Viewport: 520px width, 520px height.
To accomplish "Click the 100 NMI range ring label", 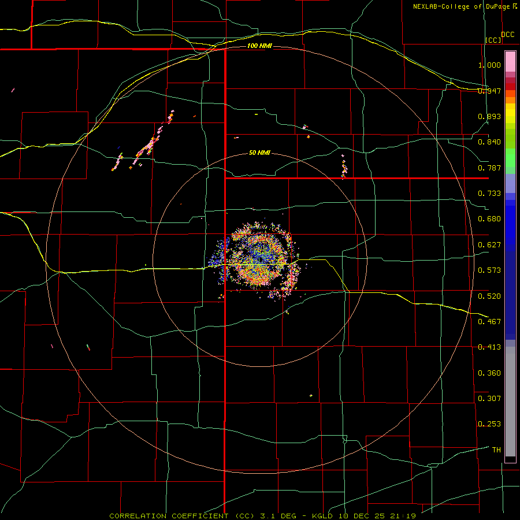I will [259, 46].
